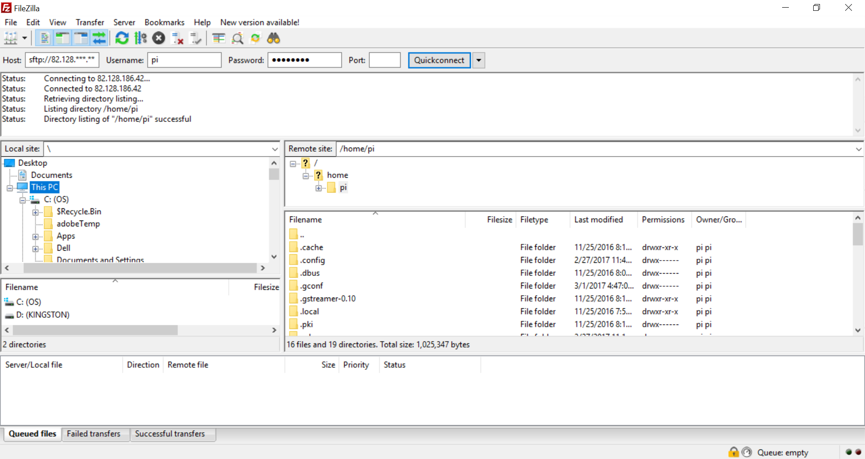Reconnect to the last server icon
The height and width of the screenshot is (459, 865).
(x=196, y=38)
